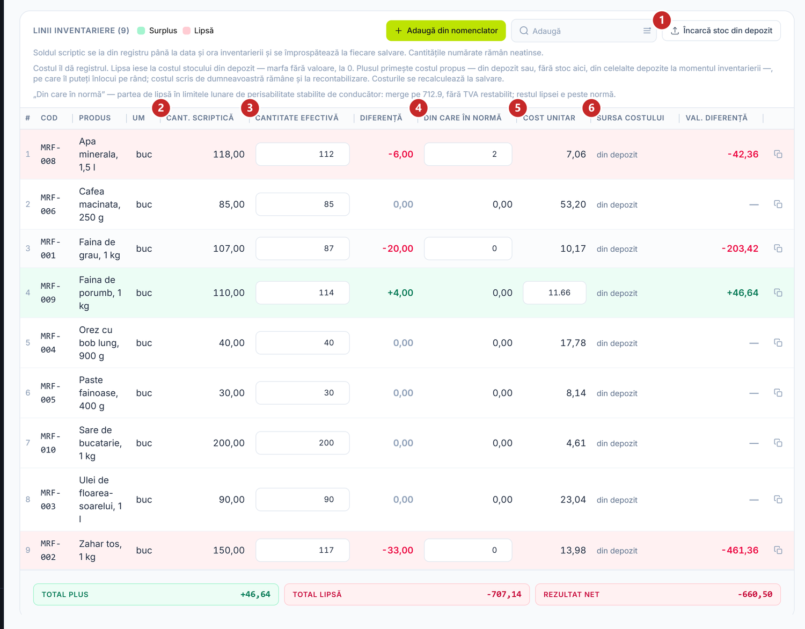
Task: Click the code MRF-008
Action: (50, 154)
